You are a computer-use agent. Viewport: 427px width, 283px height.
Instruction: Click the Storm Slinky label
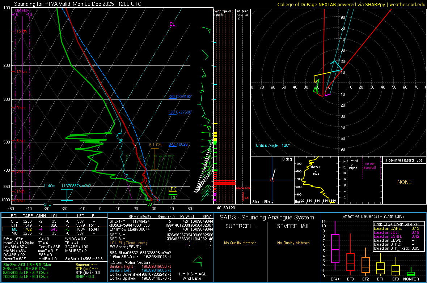click(262, 202)
